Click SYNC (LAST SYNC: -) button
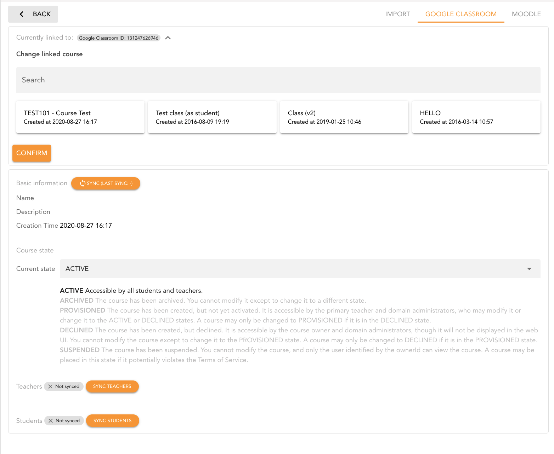554x454 pixels. pyautogui.click(x=106, y=183)
